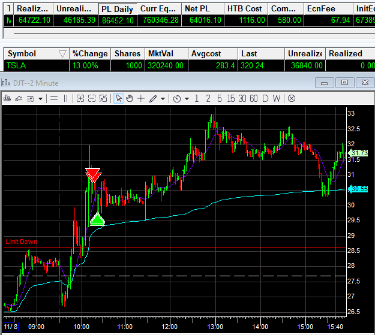
Task: Click the PL Daily column header
Action: click(x=118, y=9)
